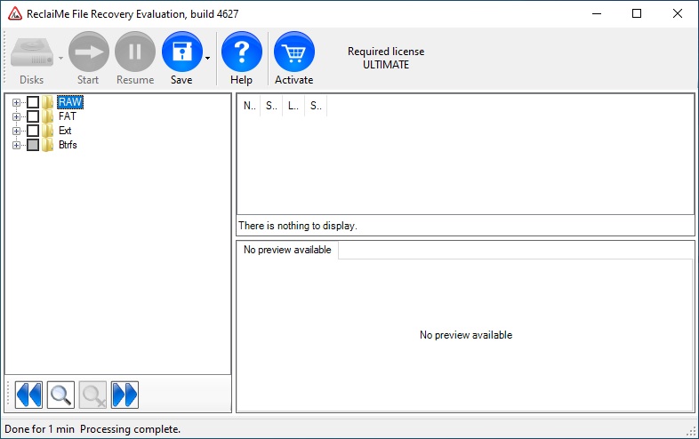
Task: Open Help with the question mark icon
Action: pyautogui.click(x=242, y=52)
